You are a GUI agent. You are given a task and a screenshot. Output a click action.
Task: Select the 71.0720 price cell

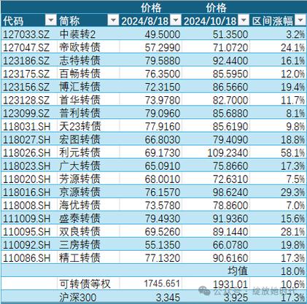click(216, 47)
